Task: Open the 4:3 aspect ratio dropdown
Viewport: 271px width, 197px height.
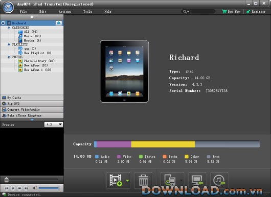Action: 54,125
